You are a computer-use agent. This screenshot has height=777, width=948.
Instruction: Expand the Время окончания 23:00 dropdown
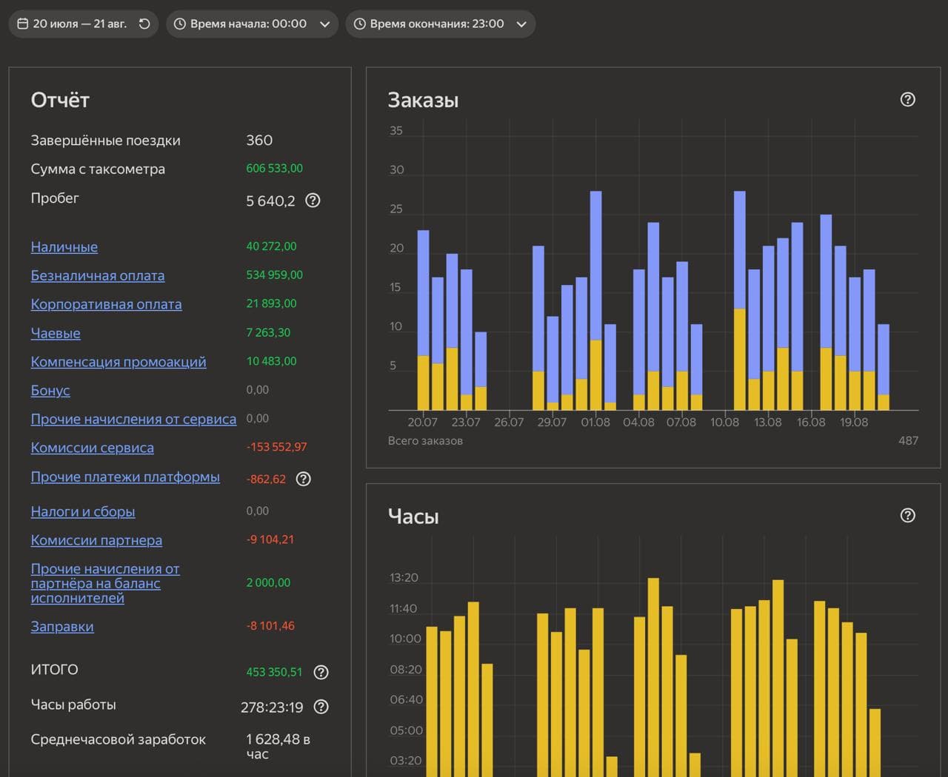point(440,24)
